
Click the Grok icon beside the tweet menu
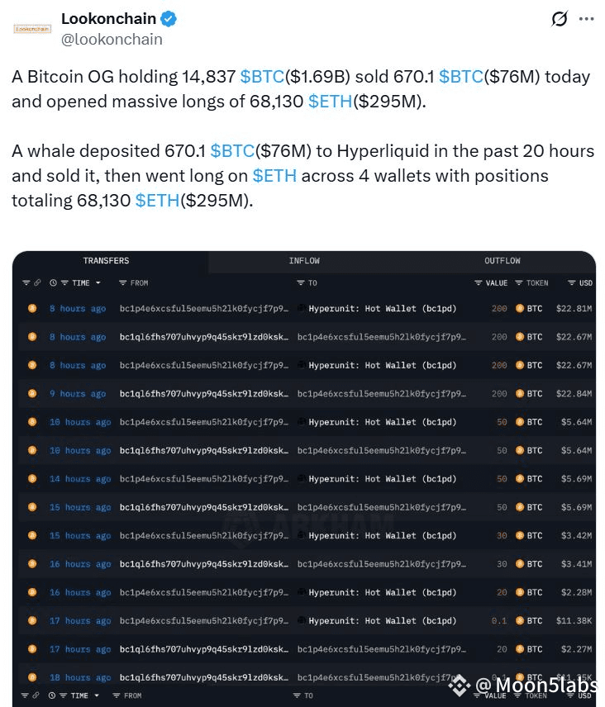click(559, 19)
